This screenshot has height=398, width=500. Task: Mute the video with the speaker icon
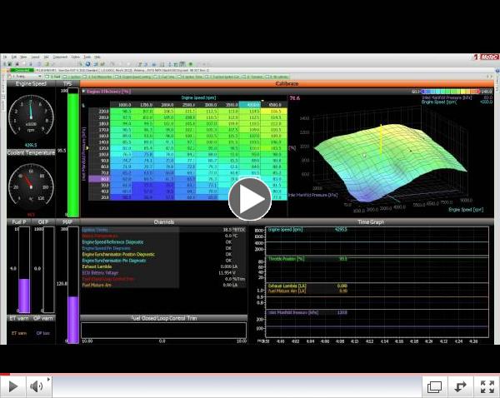click(x=37, y=386)
